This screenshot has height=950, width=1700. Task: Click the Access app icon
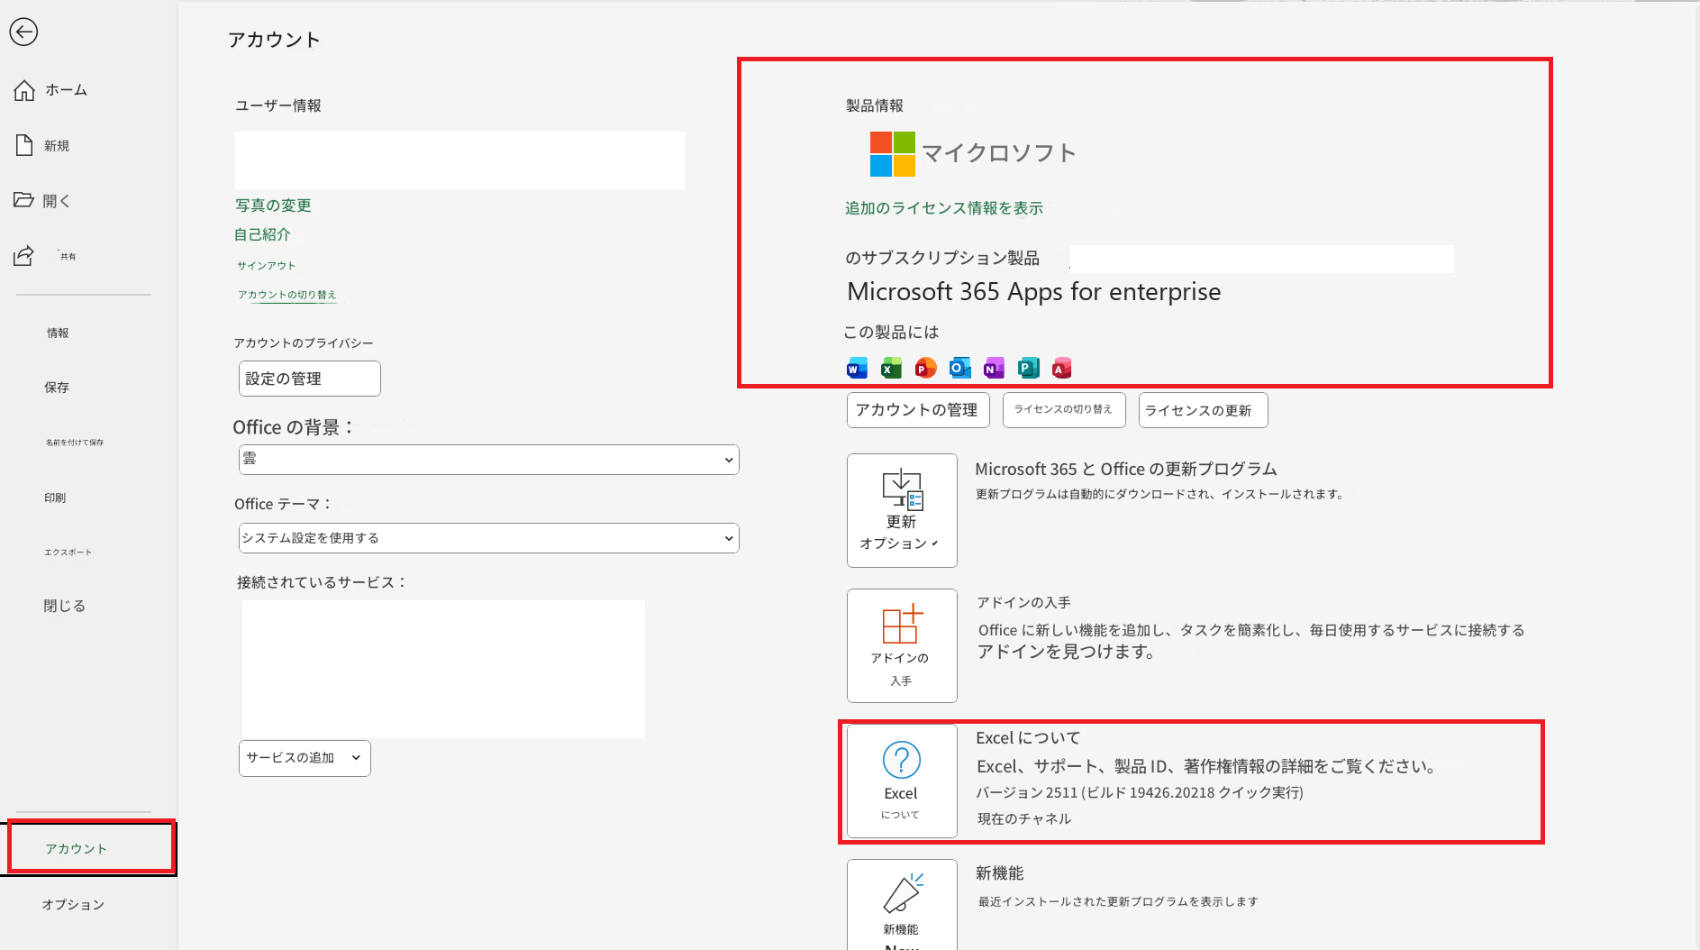pos(1062,368)
